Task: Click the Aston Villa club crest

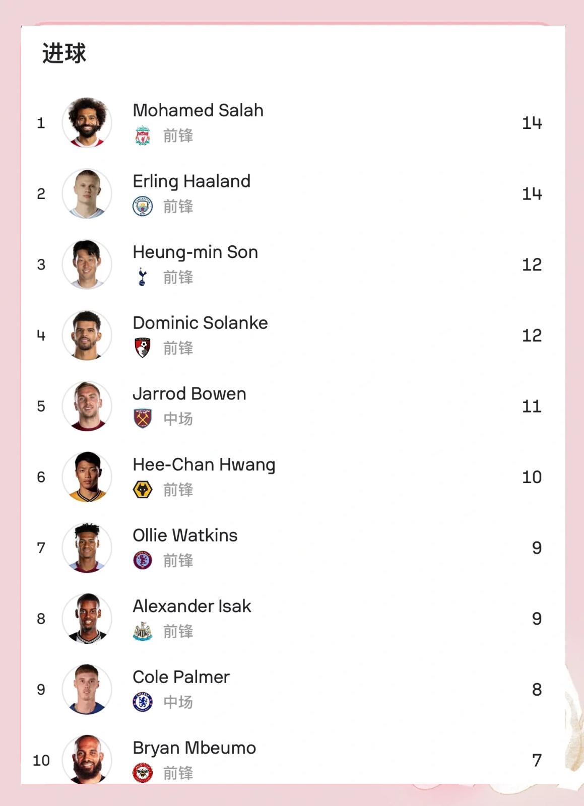Action: 143,560
